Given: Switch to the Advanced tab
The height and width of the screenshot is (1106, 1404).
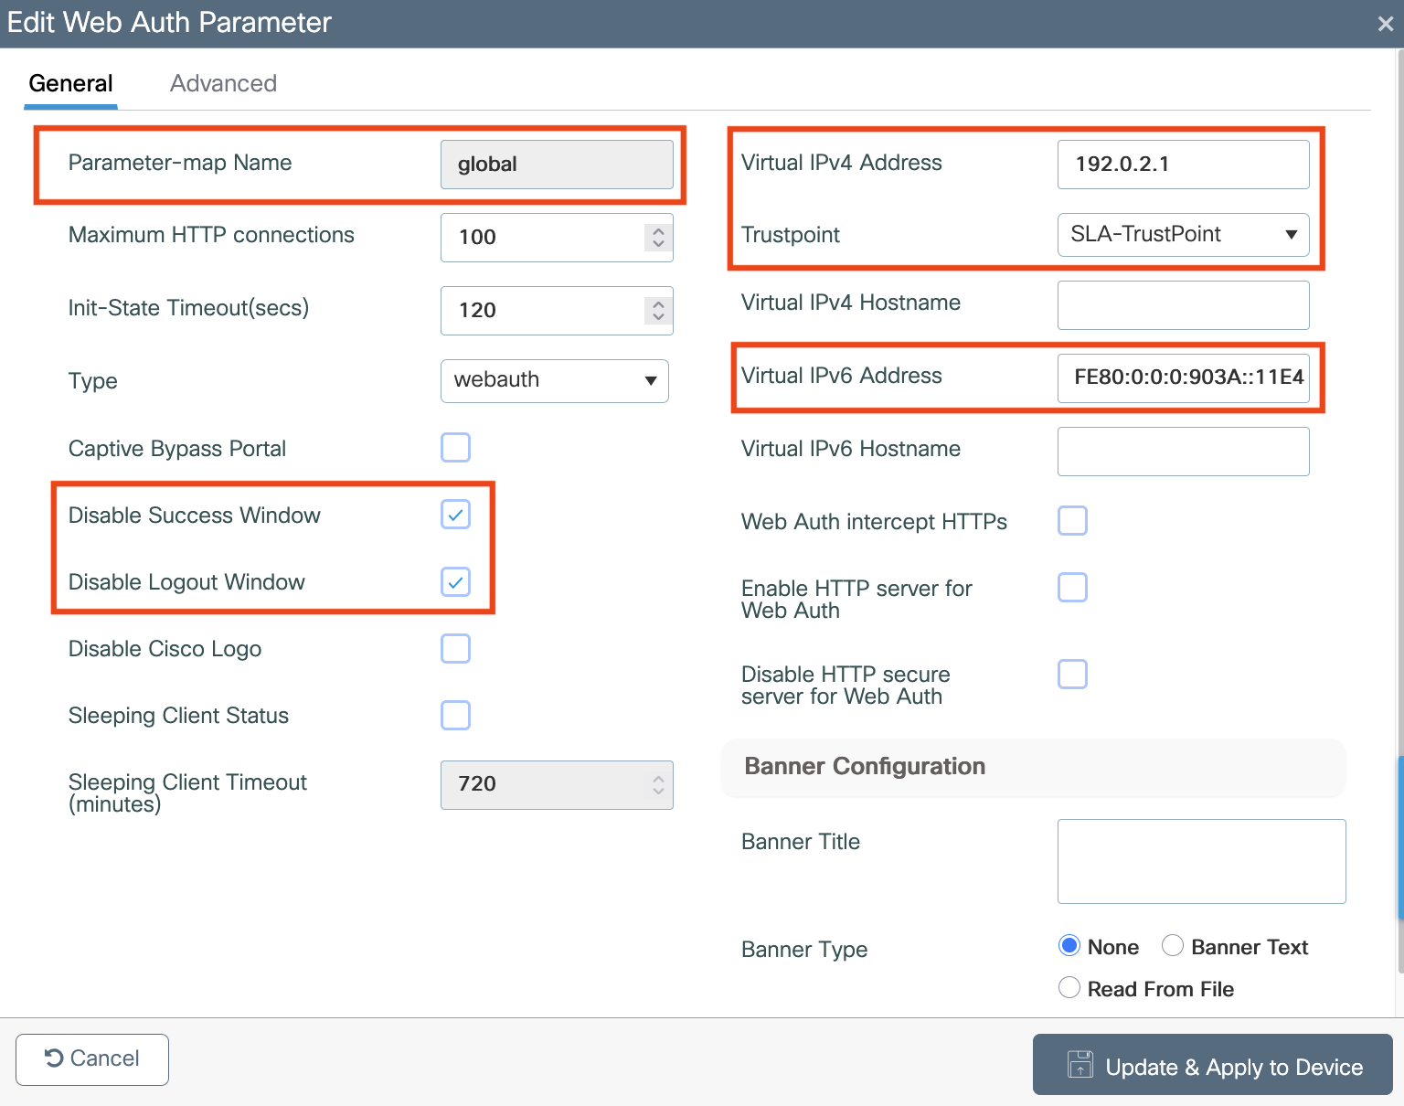Looking at the screenshot, I should (223, 83).
